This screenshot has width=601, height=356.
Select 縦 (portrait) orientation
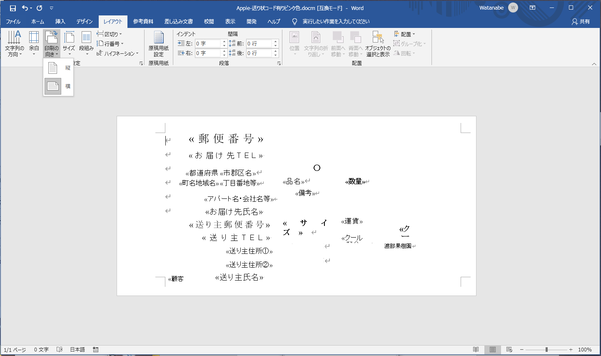point(58,68)
